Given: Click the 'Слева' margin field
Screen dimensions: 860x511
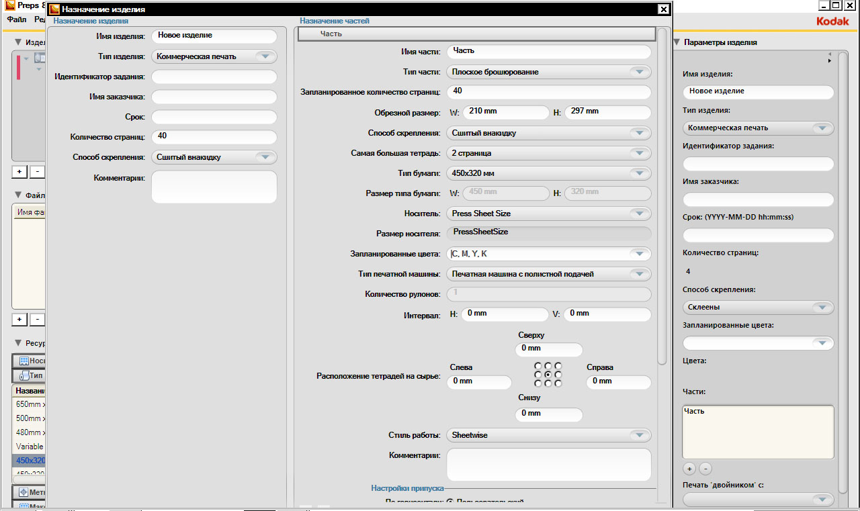Looking at the screenshot, I should (x=481, y=382).
